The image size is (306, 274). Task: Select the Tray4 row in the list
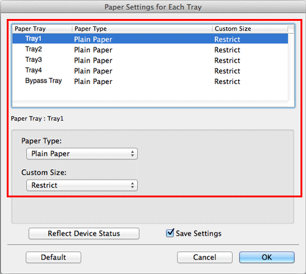[150, 70]
